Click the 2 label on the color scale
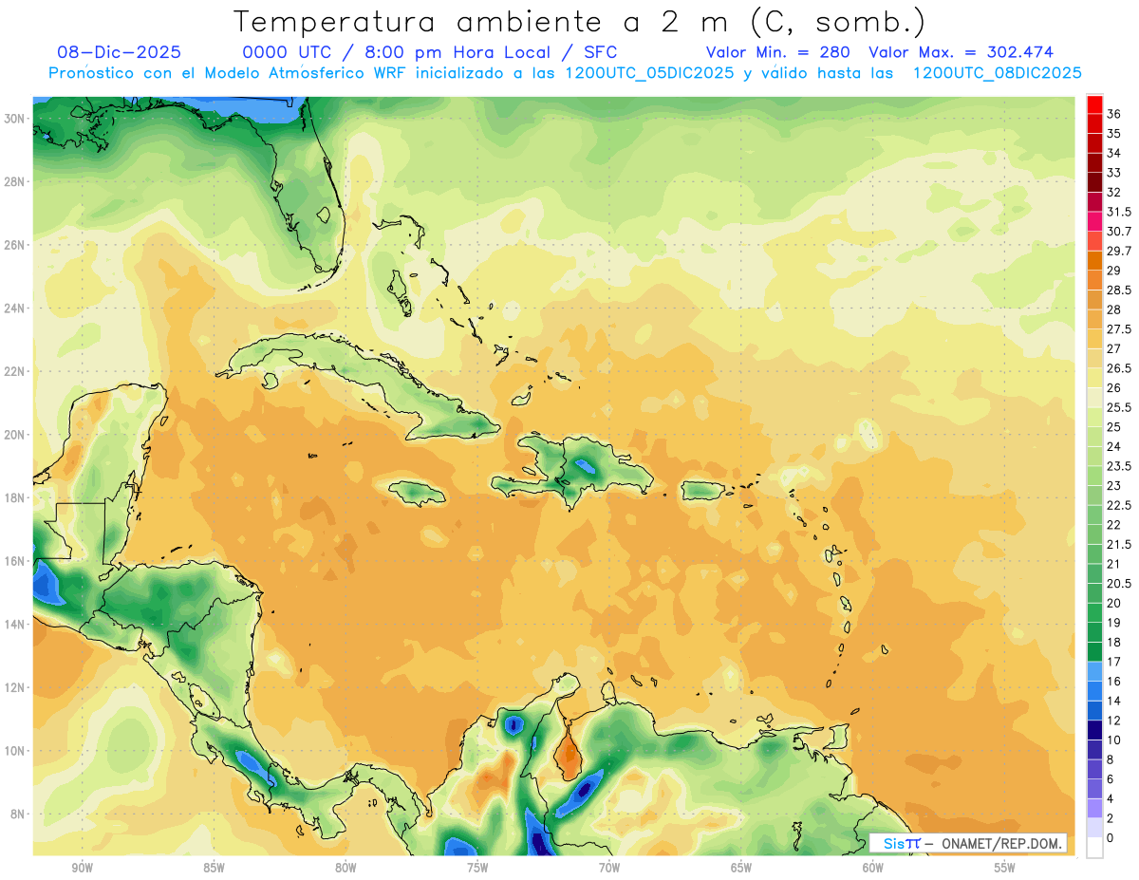The image size is (1139, 880). point(1110,818)
